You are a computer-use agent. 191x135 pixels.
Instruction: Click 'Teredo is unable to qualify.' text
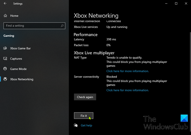click(x=124, y=57)
